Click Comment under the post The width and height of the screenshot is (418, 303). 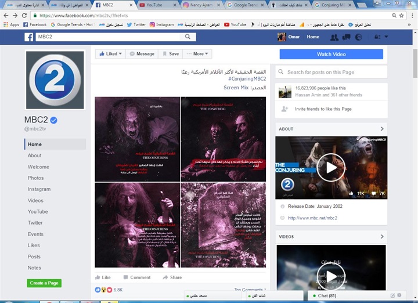(x=137, y=277)
